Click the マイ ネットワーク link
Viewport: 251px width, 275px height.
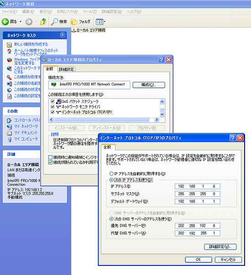[26, 126]
